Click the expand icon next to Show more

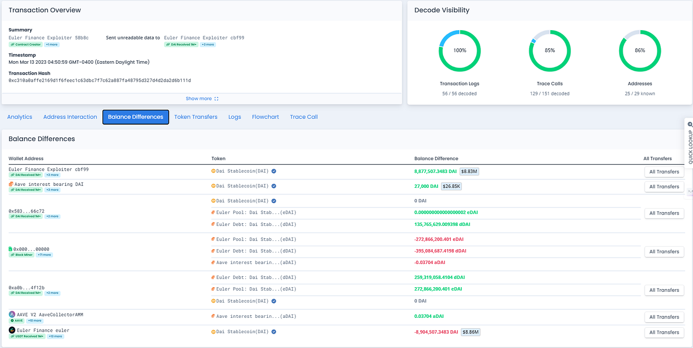tap(216, 99)
